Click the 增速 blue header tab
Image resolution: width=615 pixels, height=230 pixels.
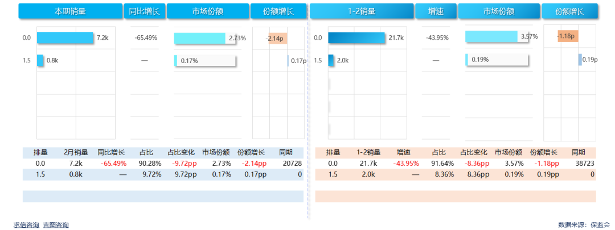pyautogui.click(x=436, y=11)
